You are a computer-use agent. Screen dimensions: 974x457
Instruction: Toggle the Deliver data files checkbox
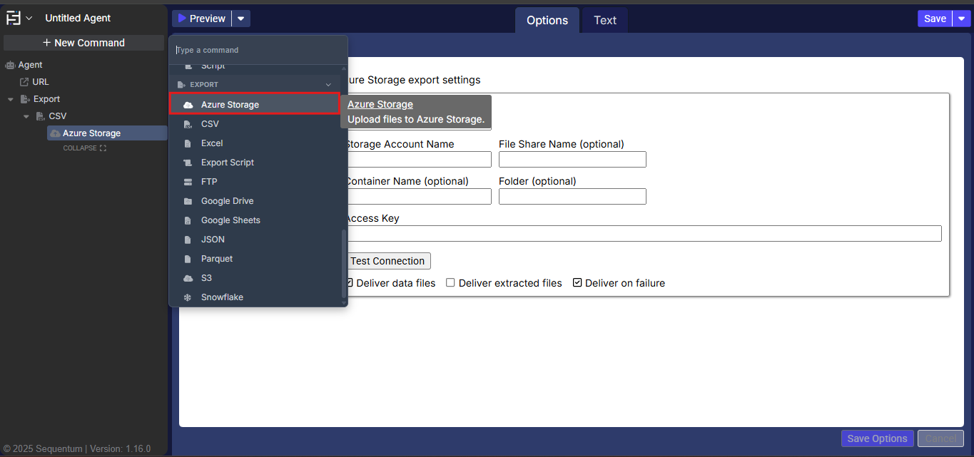(x=350, y=283)
